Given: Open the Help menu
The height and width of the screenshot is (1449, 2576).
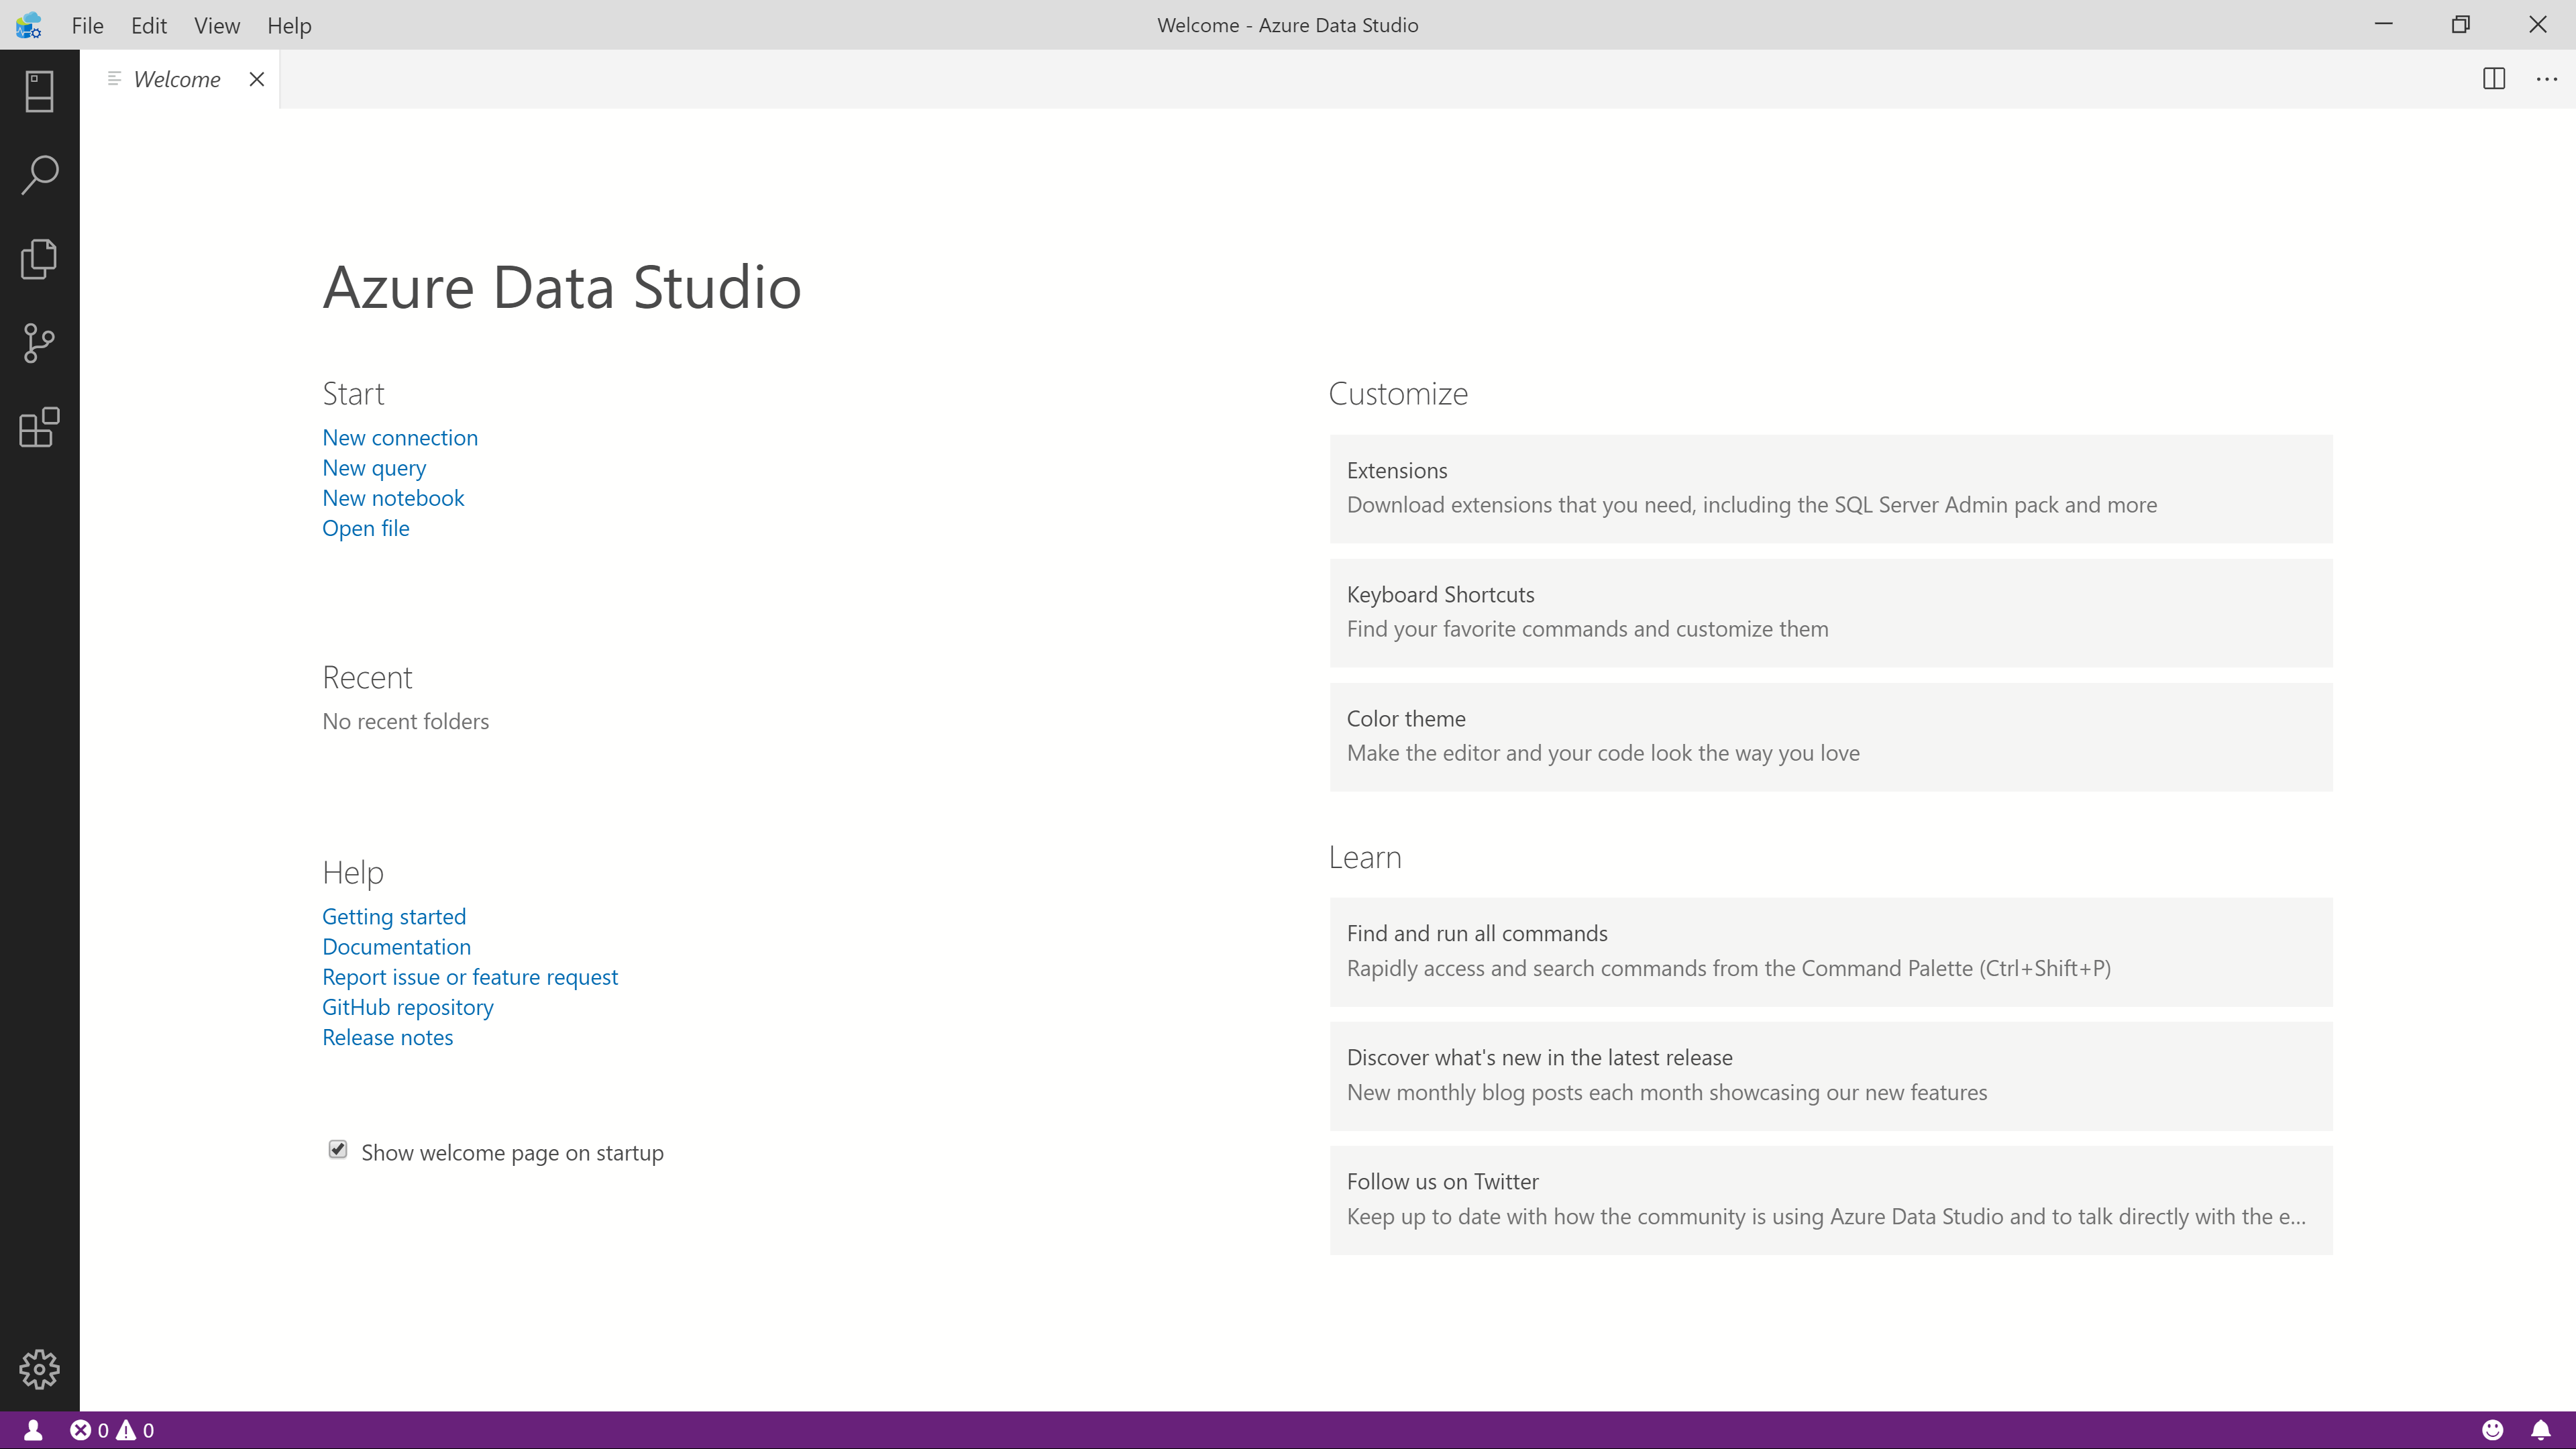Looking at the screenshot, I should click(288, 25).
